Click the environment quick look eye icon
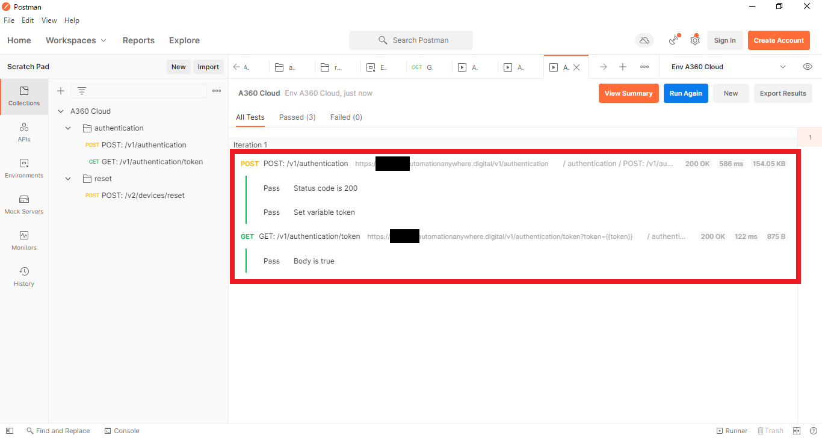The width and height of the screenshot is (822, 438). click(x=808, y=67)
